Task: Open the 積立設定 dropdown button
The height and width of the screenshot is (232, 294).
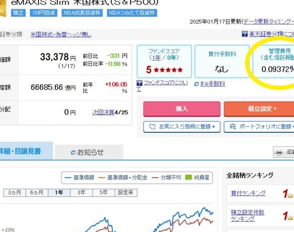Action: (260, 109)
